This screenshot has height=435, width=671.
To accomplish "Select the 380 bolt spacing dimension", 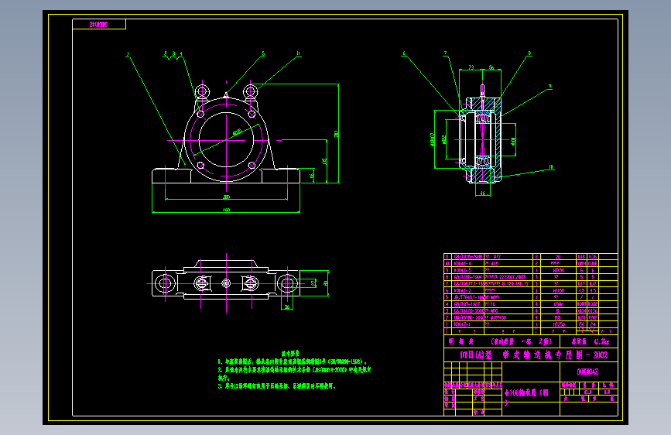I will pos(227,197).
